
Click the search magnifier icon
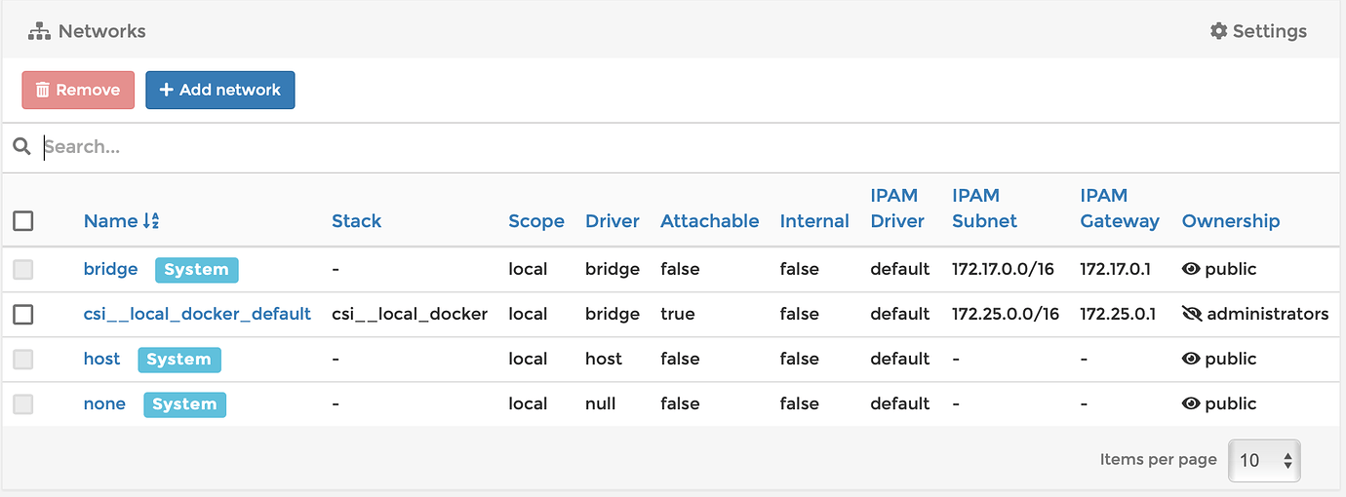tap(21, 147)
